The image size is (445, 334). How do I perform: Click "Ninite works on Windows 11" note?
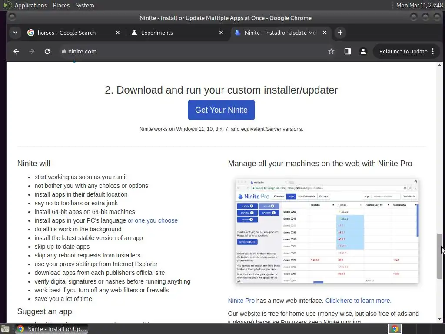(221, 129)
